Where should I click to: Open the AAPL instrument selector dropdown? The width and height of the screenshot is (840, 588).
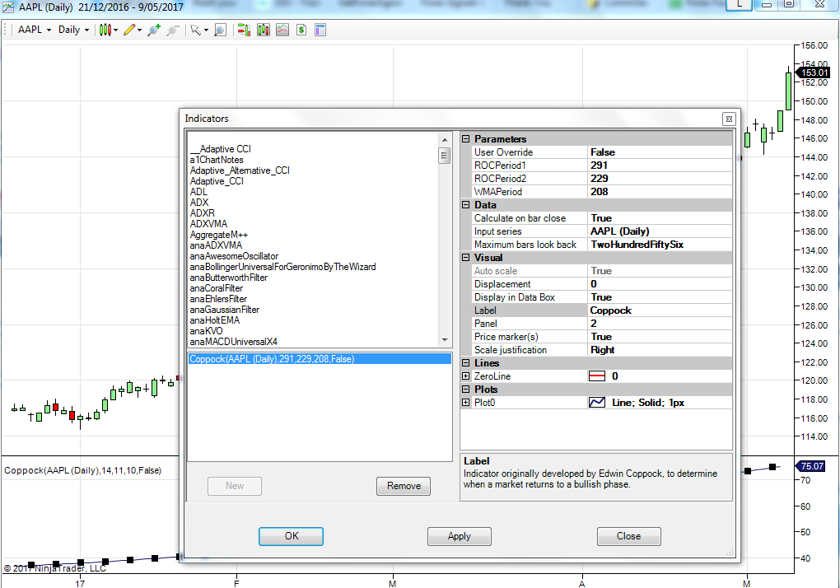[35, 30]
